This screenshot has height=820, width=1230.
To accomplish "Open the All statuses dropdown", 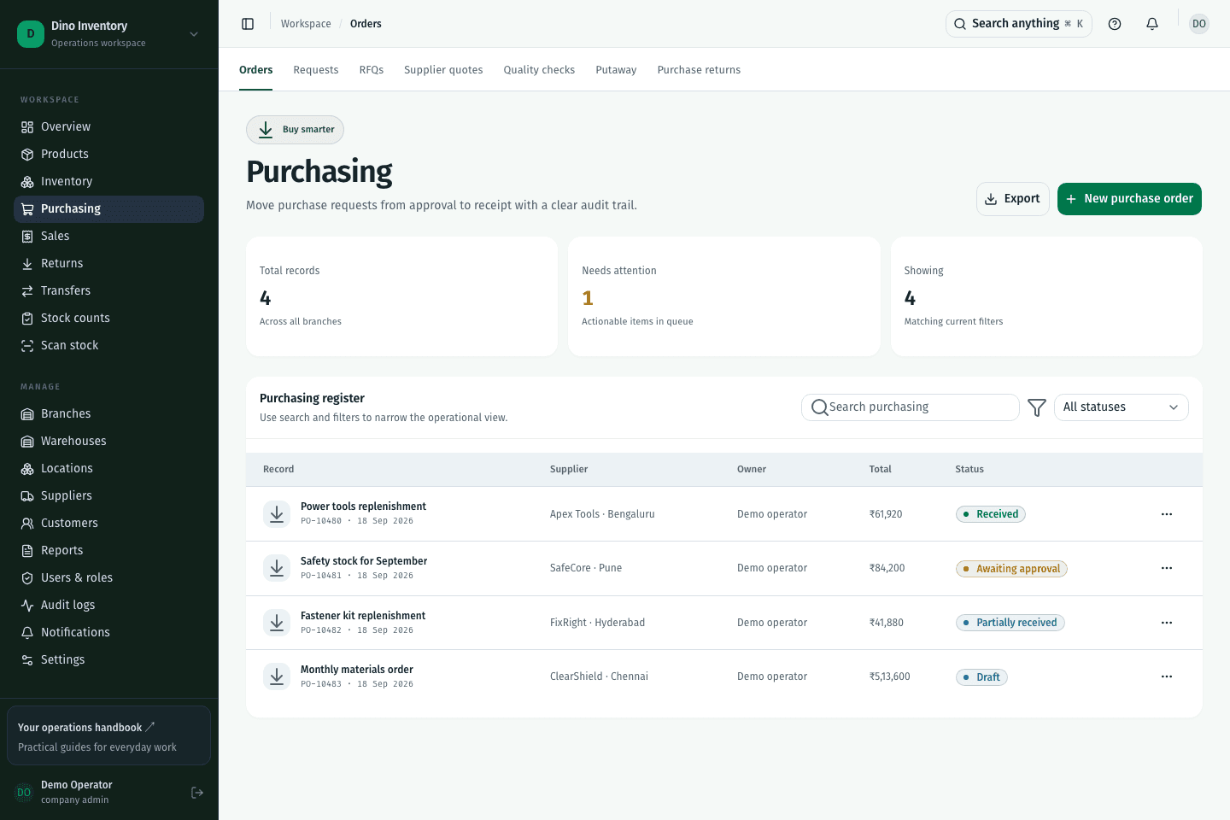I will (x=1121, y=407).
